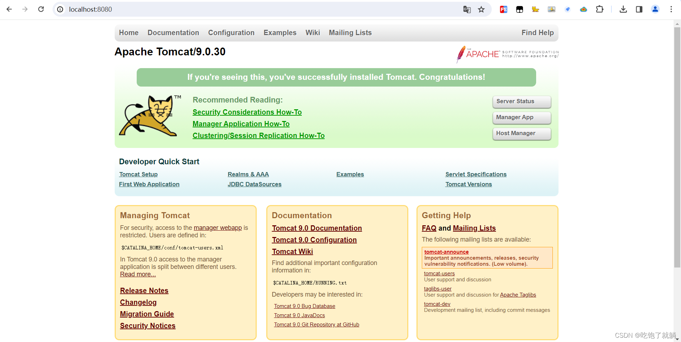Open the downloads icon
The height and width of the screenshot is (342, 681).
(623, 9)
